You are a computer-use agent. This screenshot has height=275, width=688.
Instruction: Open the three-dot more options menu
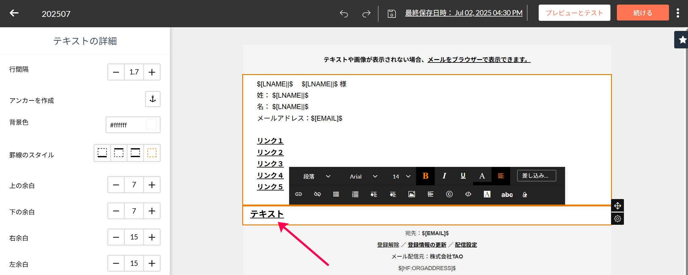[x=678, y=13]
